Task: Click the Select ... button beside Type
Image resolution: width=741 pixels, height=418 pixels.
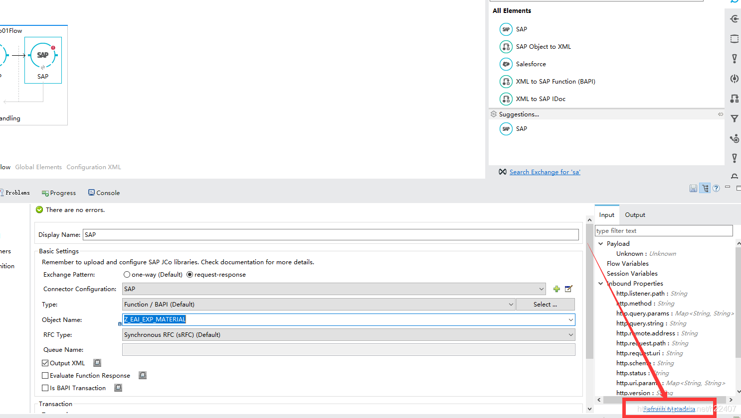Action: (545, 305)
